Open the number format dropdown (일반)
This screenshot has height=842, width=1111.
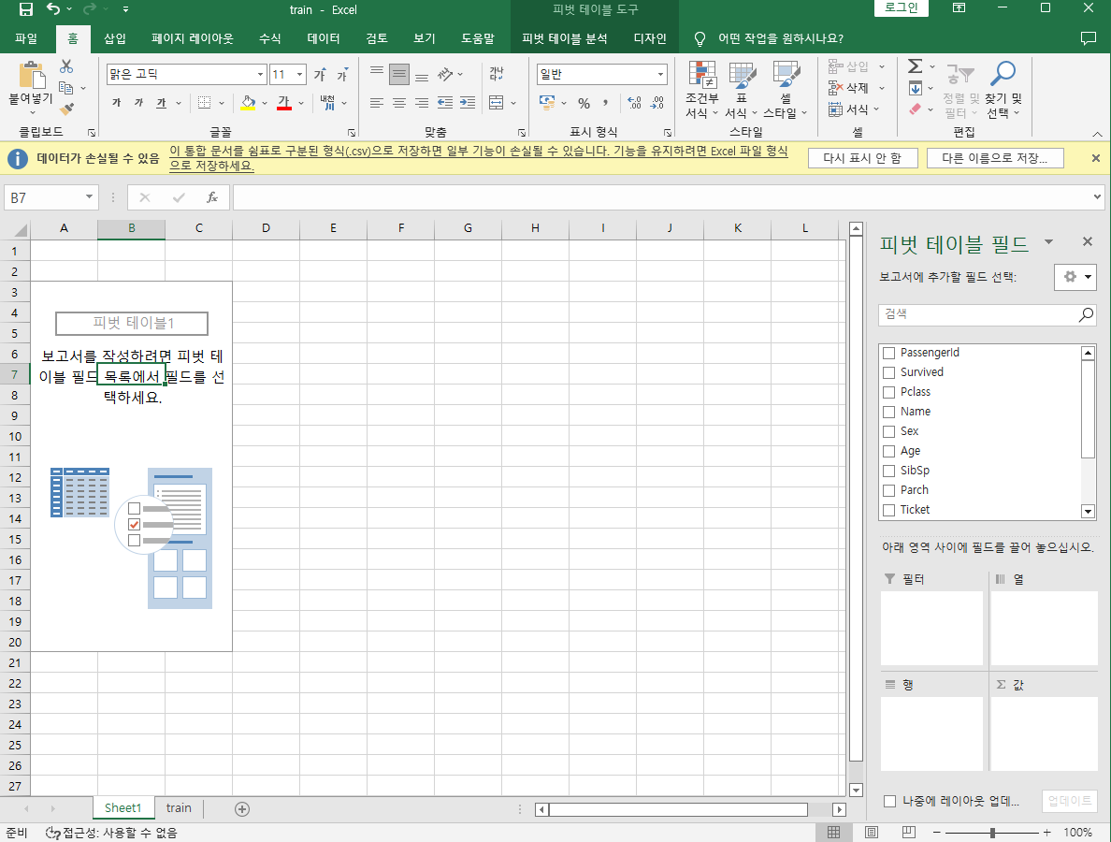pos(660,75)
